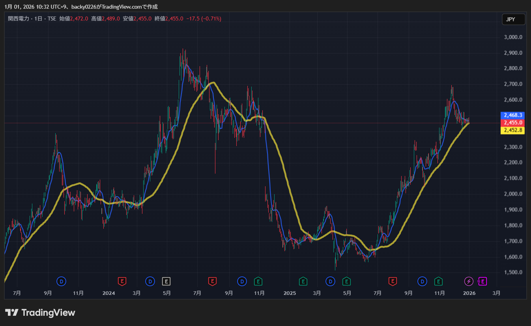Click the blue 2,468.3 price label
Screen dimensions: 531x326
pyautogui.click(x=512, y=115)
